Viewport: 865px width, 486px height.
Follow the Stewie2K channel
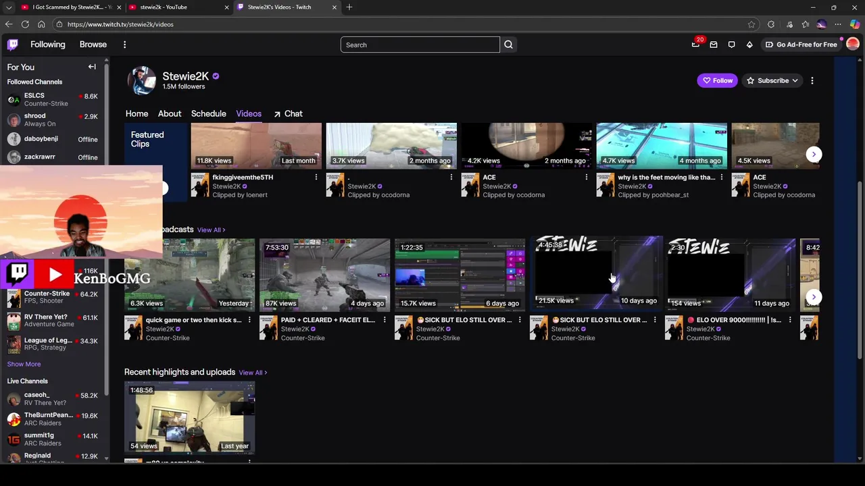coord(717,81)
